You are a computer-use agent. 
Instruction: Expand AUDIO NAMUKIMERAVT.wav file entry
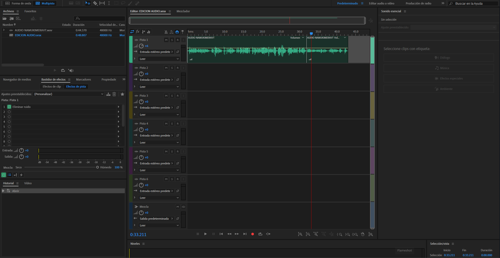(4, 30)
